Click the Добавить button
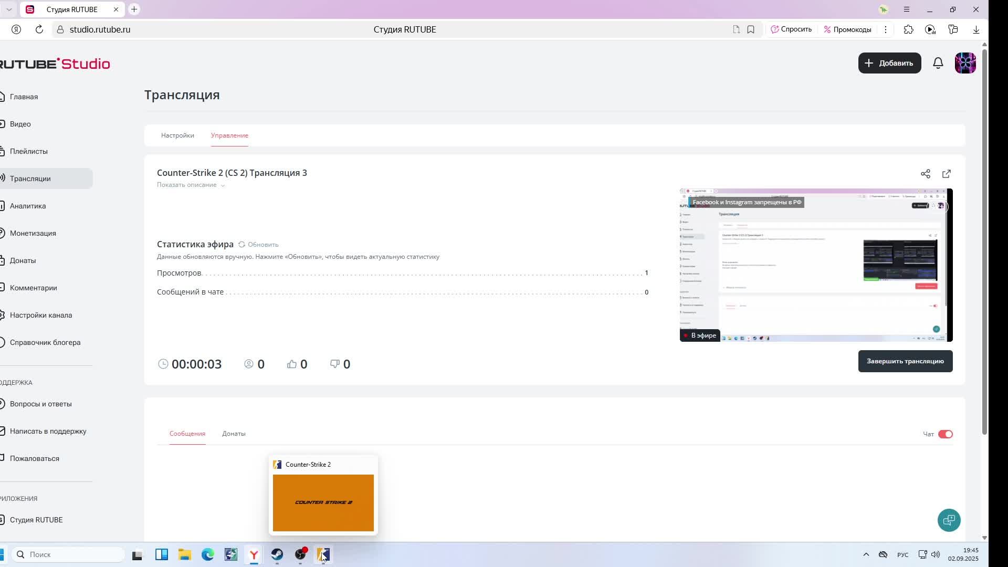1008x567 pixels. (x=889, y=63)
